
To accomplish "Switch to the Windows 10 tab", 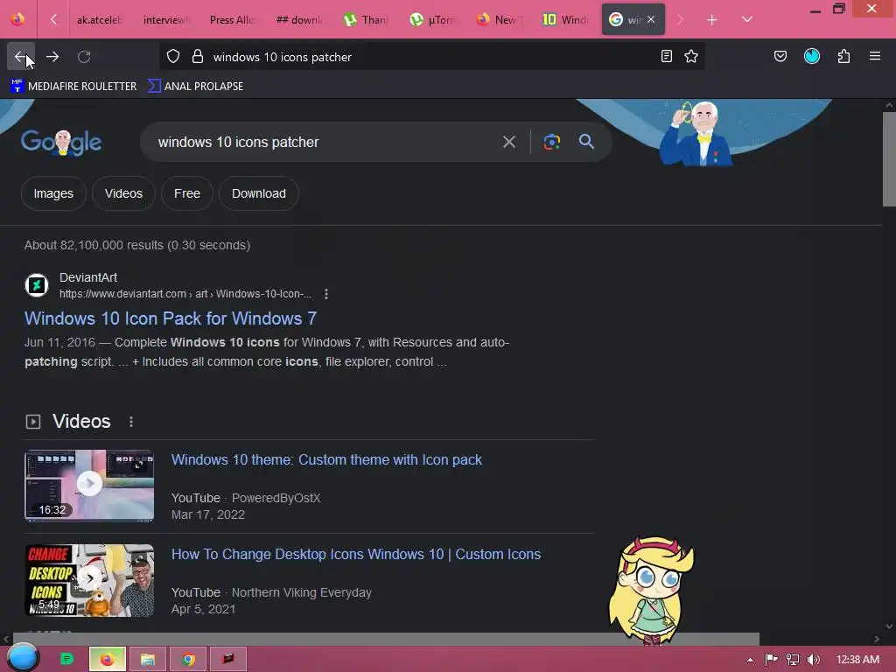I will [x=564, y=20].
